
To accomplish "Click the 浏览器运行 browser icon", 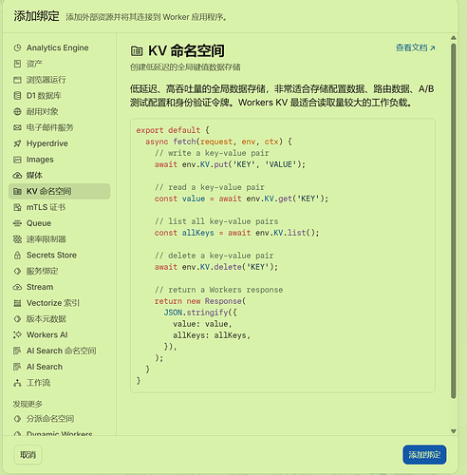I will [x=17, y=80].
